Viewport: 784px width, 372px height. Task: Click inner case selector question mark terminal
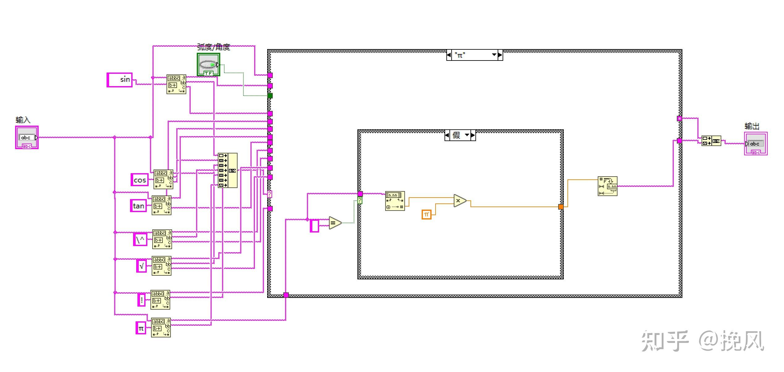click(x=360, y=201)
